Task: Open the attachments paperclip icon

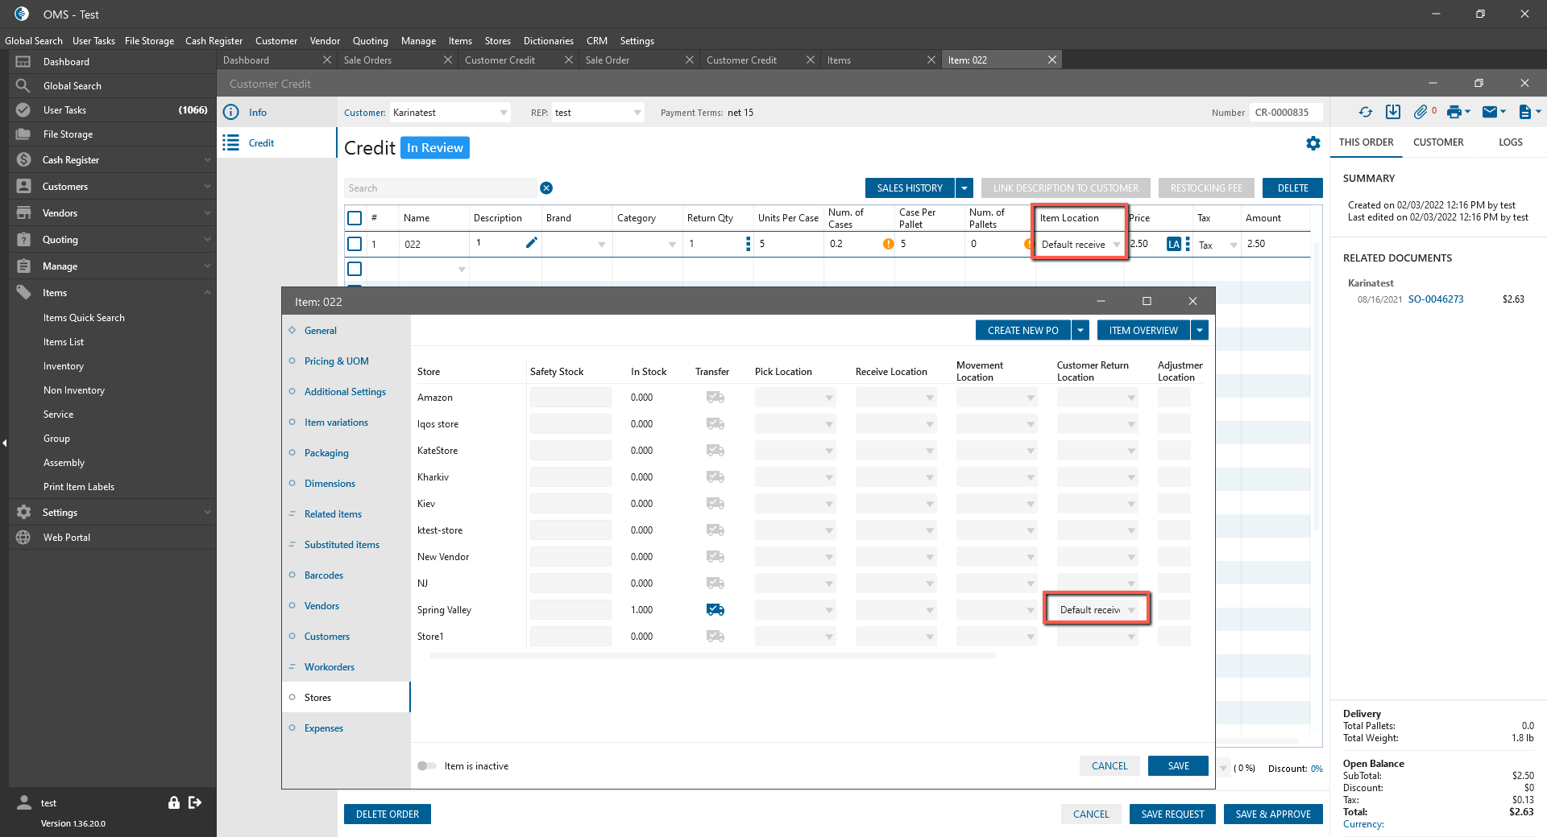Action: point(1421,113)
